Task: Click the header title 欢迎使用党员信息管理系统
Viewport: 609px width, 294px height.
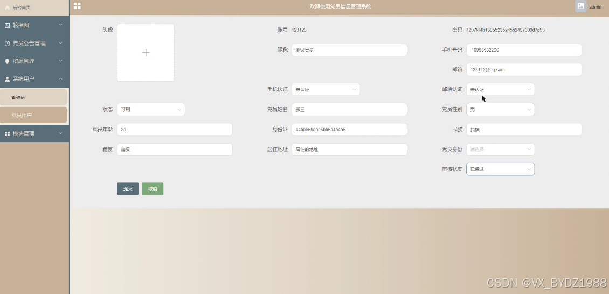Action: coord(340,6)
